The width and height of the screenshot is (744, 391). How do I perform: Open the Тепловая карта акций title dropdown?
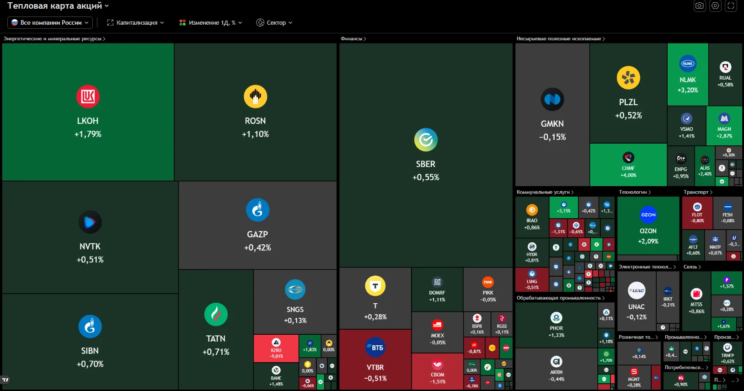point(58,6)
